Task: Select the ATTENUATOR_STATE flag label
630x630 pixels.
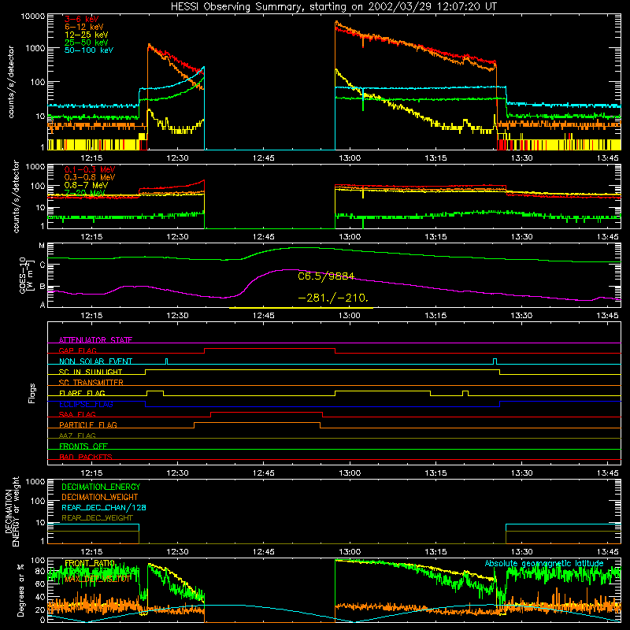Action: point(95,340)
